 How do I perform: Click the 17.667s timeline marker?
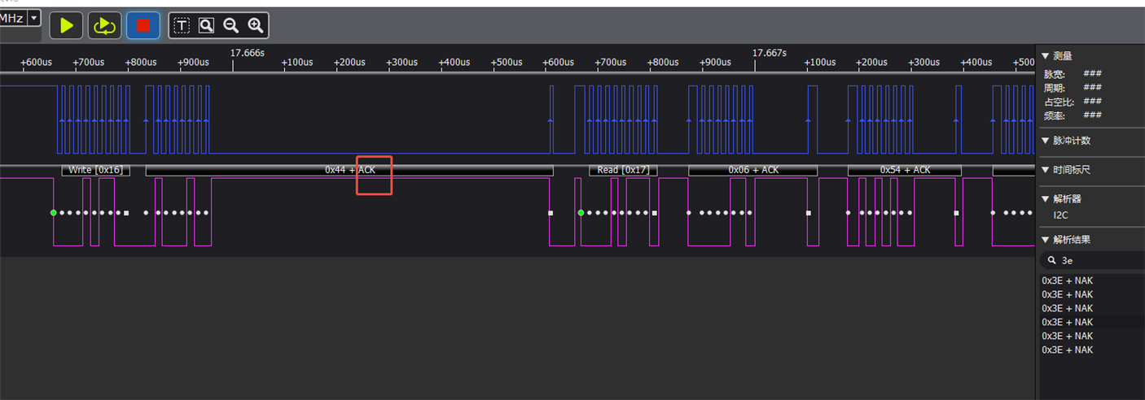pyautogui.click(x=769, y=53)
